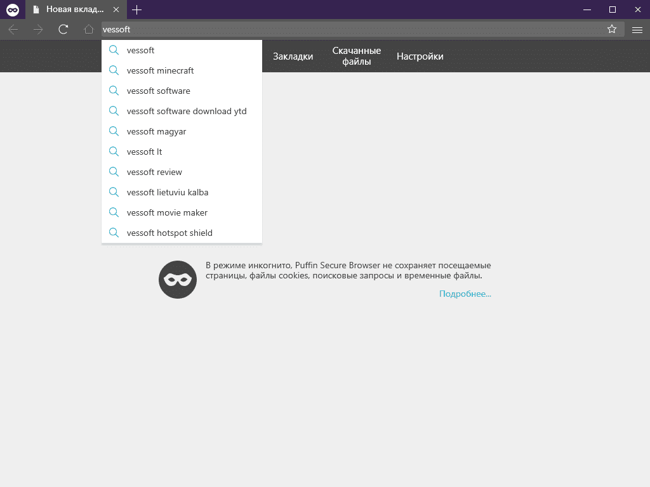
Task: Follow the Подробнее... link
Action: (x=465, y=294)
